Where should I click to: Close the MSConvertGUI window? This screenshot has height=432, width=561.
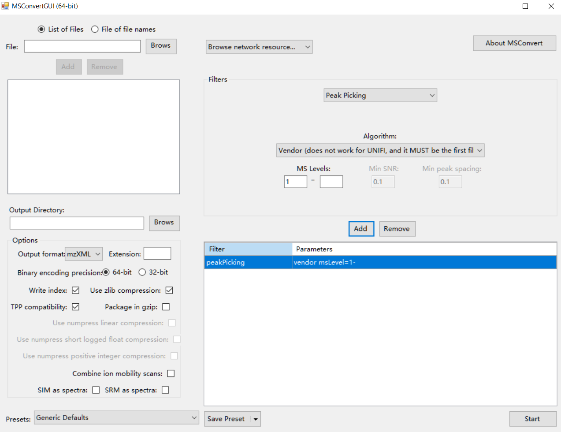click(551, 6)
